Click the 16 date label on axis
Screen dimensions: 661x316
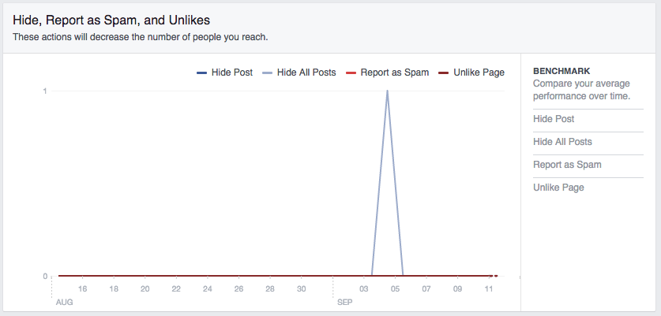pyautogui.click(x=83, y=289)
